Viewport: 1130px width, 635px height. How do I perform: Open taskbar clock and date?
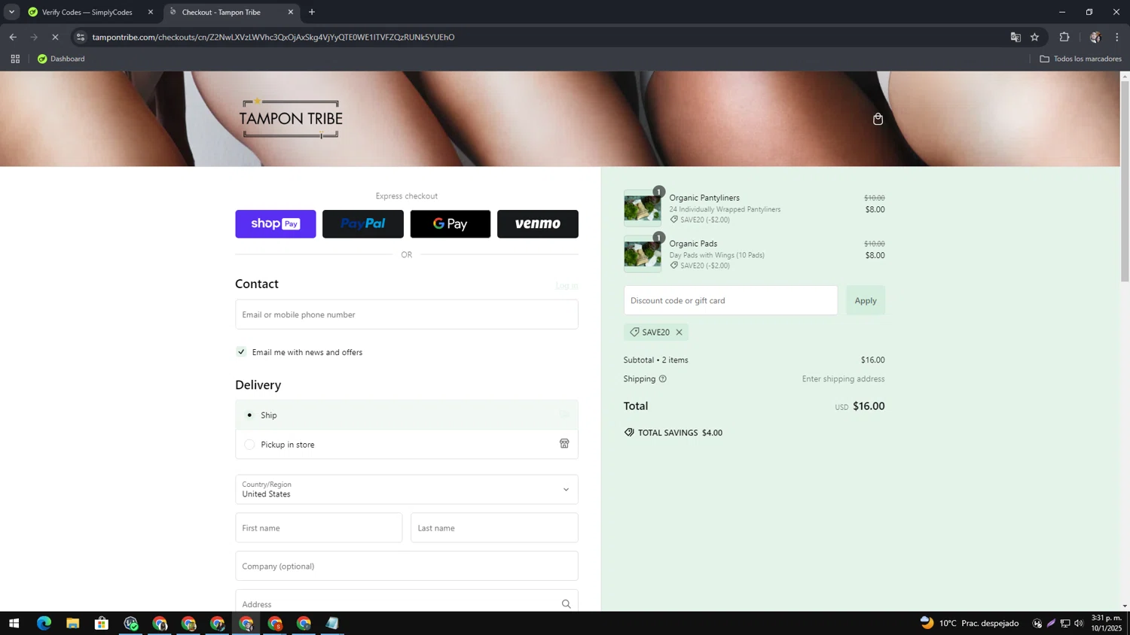pyautogui.click(x=1106, y=623)
